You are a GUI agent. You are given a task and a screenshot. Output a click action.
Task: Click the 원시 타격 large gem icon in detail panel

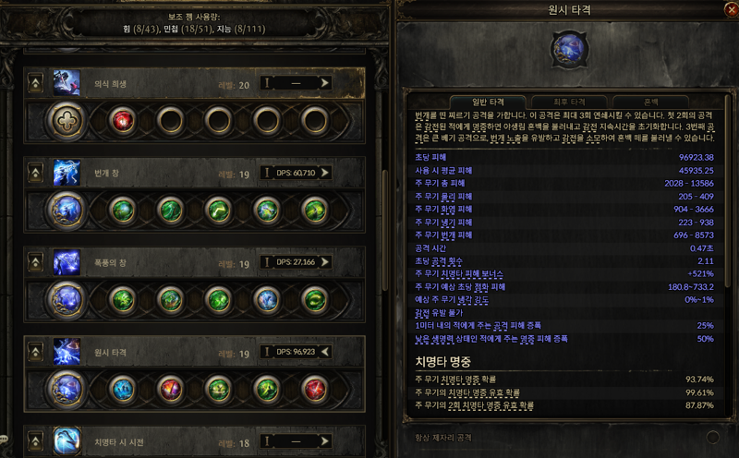tap(569, 49)
